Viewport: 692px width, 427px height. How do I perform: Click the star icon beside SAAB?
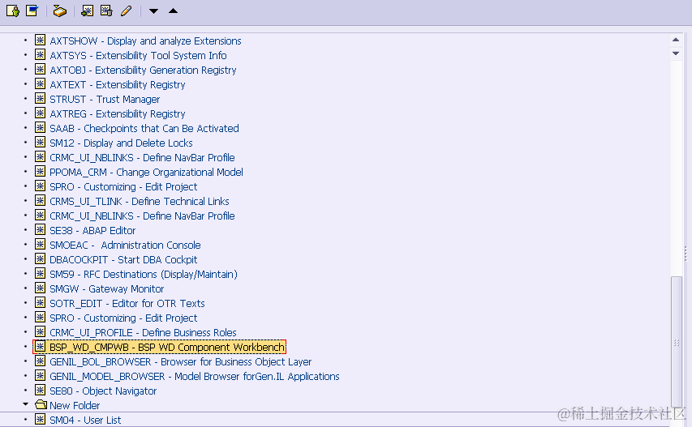pos(41,128)
